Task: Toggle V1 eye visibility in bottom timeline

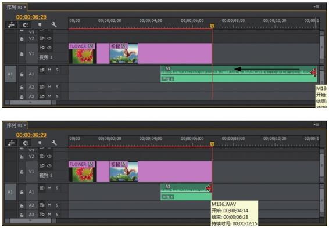Action: [x=49, y=166]
